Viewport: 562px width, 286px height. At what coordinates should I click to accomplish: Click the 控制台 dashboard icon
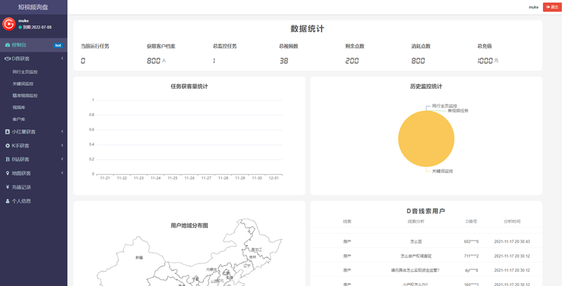coord(7,45)
